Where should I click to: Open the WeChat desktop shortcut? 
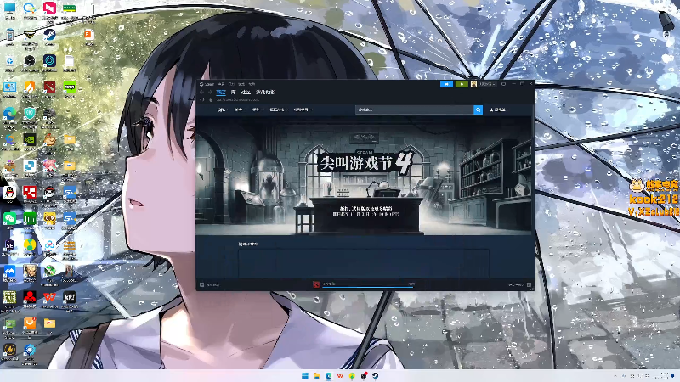click(x=9, y=220)
